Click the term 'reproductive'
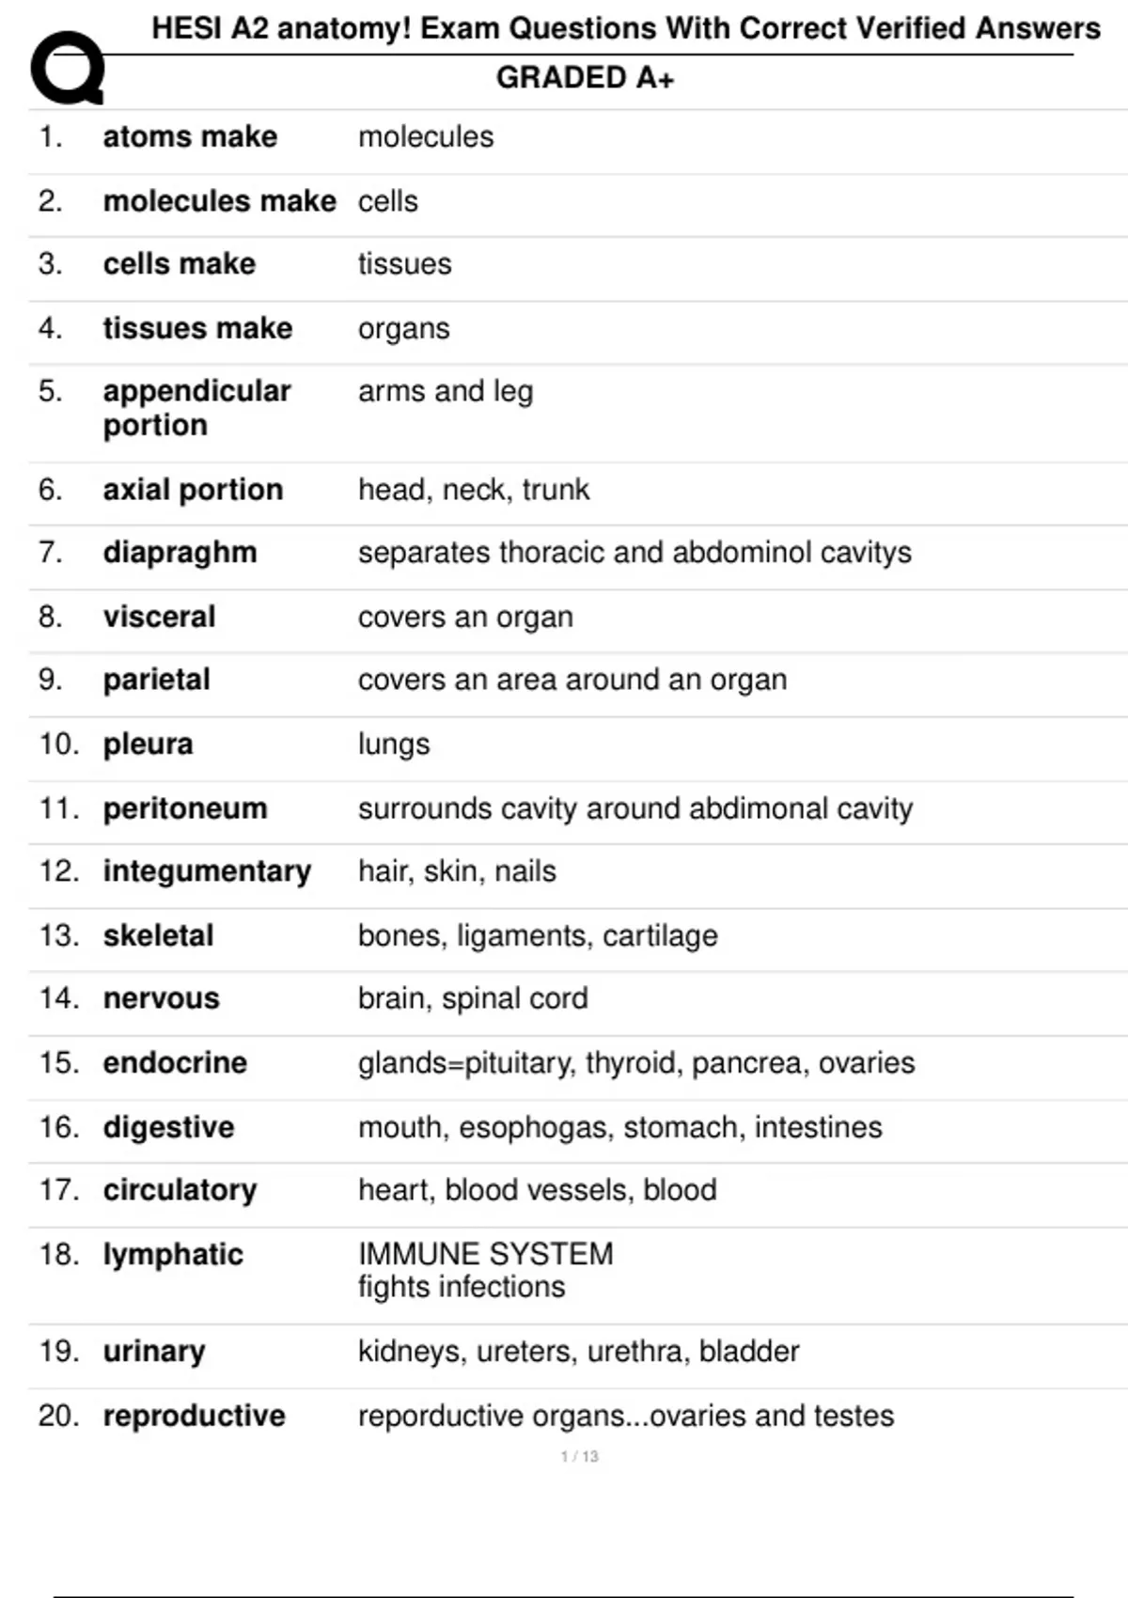Image resolution: width=1128 pixels, height=1598 pixels. click(x=194, y=1416)
